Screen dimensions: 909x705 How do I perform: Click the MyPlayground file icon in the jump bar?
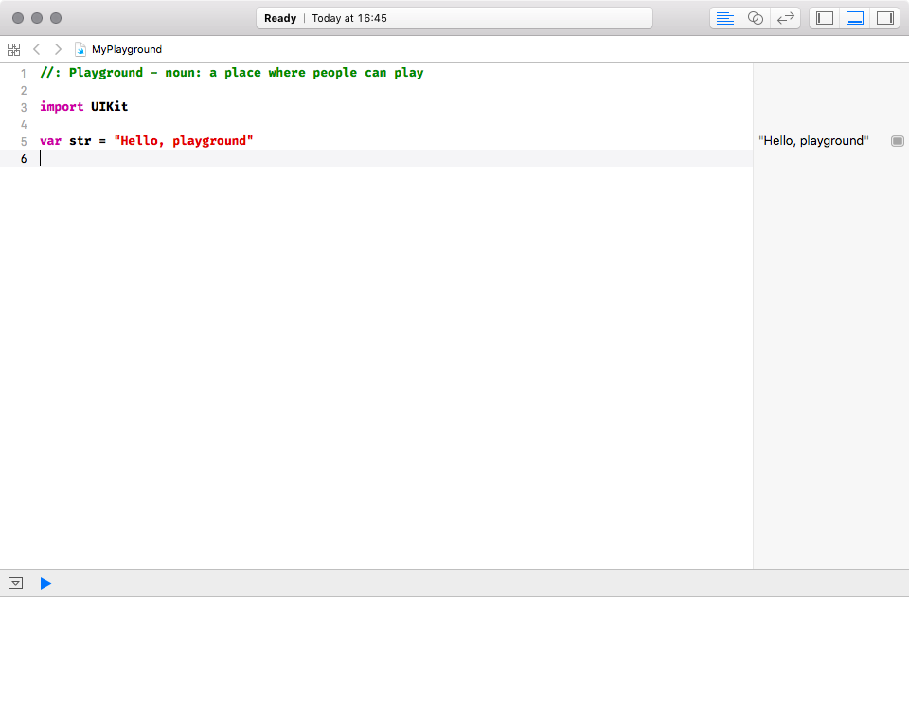point(80,49)
